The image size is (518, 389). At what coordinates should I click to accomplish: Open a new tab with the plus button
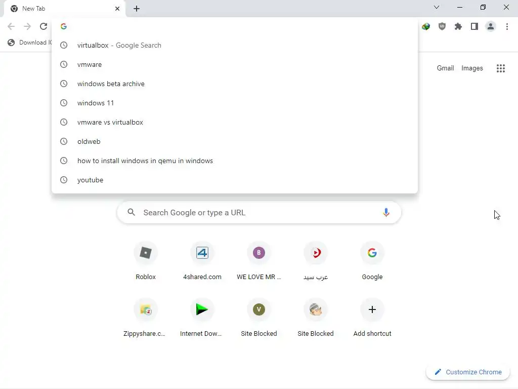137,9
